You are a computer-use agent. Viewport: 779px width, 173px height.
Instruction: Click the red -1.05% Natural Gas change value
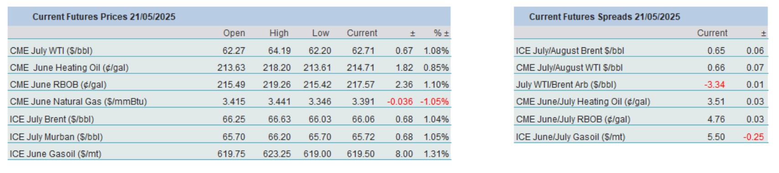coord(434,102)
